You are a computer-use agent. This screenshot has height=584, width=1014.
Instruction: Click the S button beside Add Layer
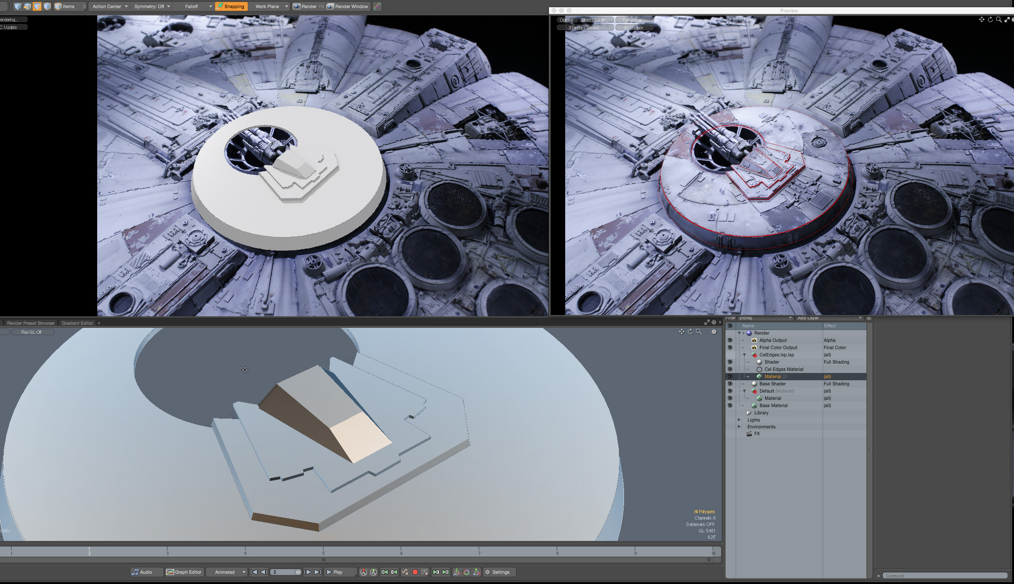click(x=868, y=318)
